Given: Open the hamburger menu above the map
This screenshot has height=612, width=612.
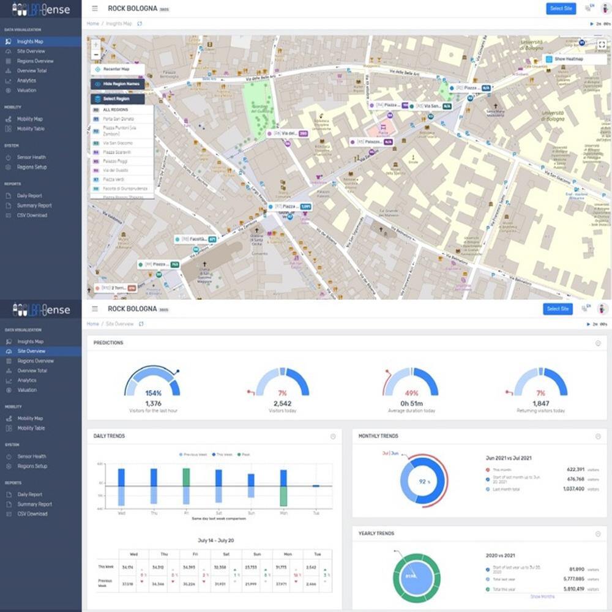Looking at the screenshot, I should (x=94, y=9).
